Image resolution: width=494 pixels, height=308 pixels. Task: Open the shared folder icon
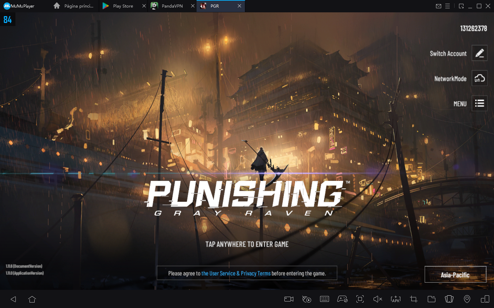pyautogui.click(x=431, y=299)
